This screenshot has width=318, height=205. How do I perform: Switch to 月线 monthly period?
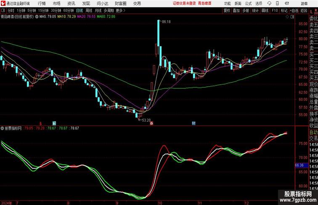[98, 11]
